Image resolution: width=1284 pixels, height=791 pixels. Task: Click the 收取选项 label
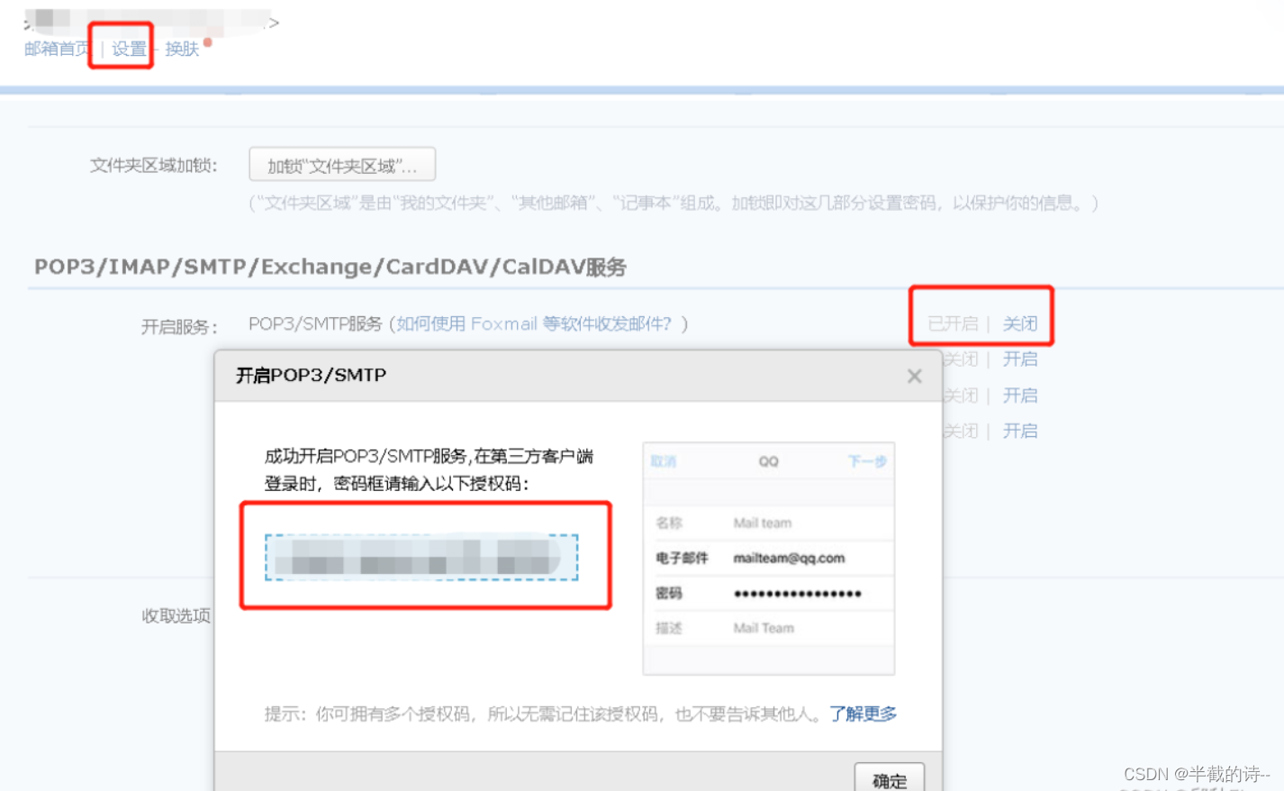176,615
